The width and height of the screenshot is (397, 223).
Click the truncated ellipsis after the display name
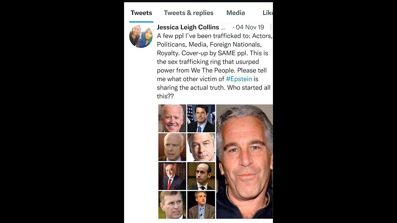pos(223,27)
